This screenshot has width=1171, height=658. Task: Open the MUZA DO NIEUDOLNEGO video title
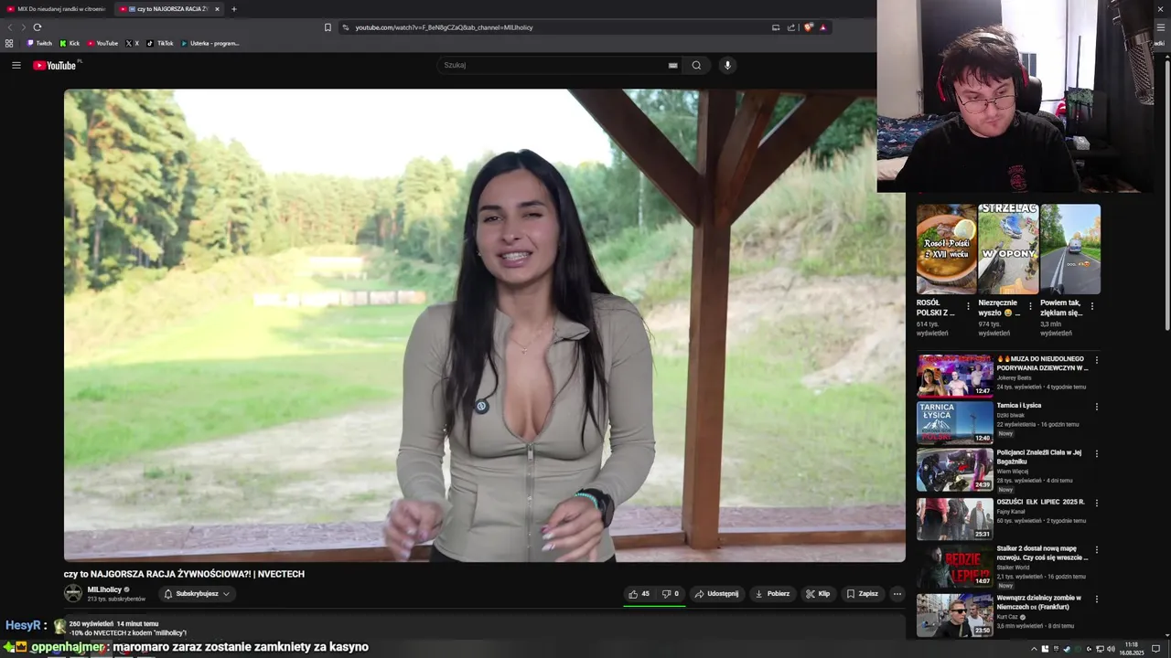1042,363
